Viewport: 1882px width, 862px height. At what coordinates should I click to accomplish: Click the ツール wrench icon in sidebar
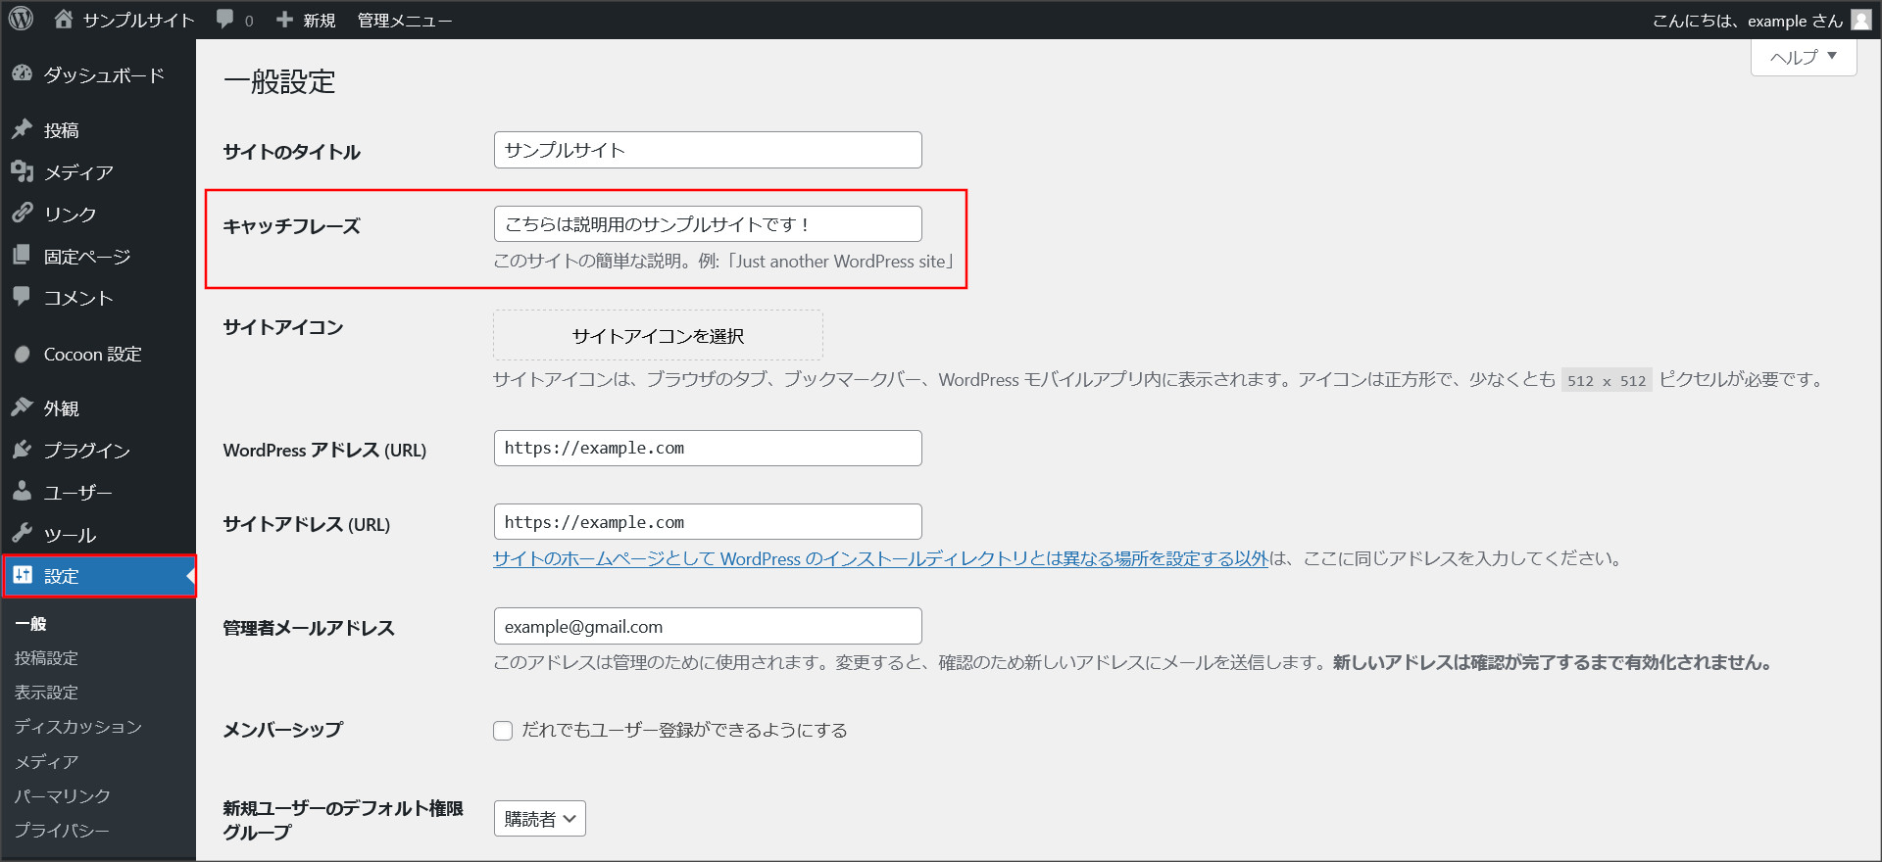tap(22, 534)
